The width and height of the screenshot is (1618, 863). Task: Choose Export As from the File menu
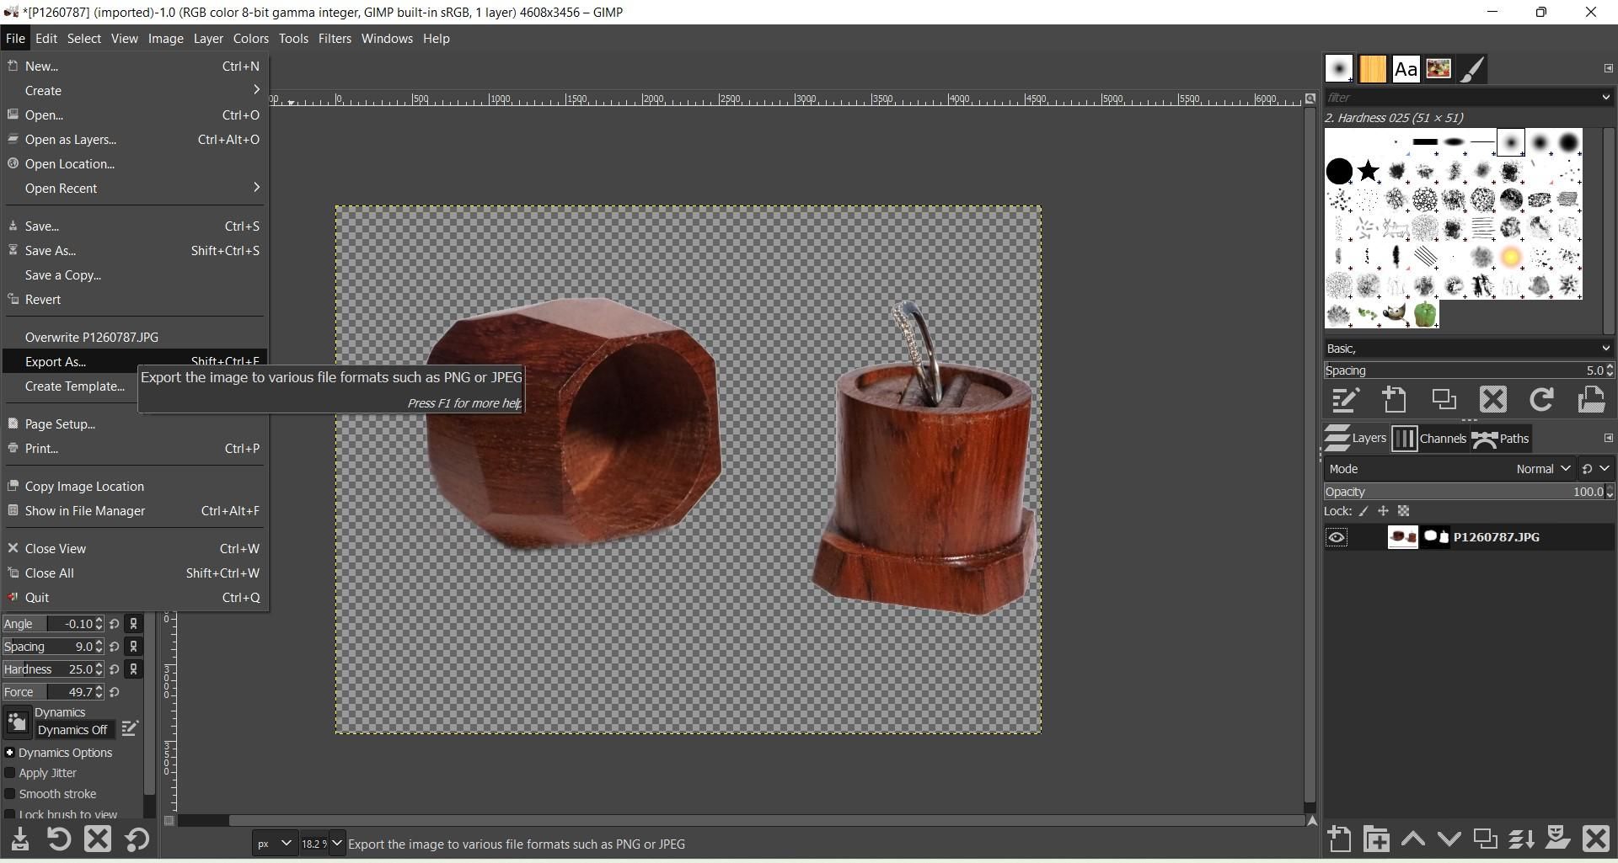tap(56, 361)
